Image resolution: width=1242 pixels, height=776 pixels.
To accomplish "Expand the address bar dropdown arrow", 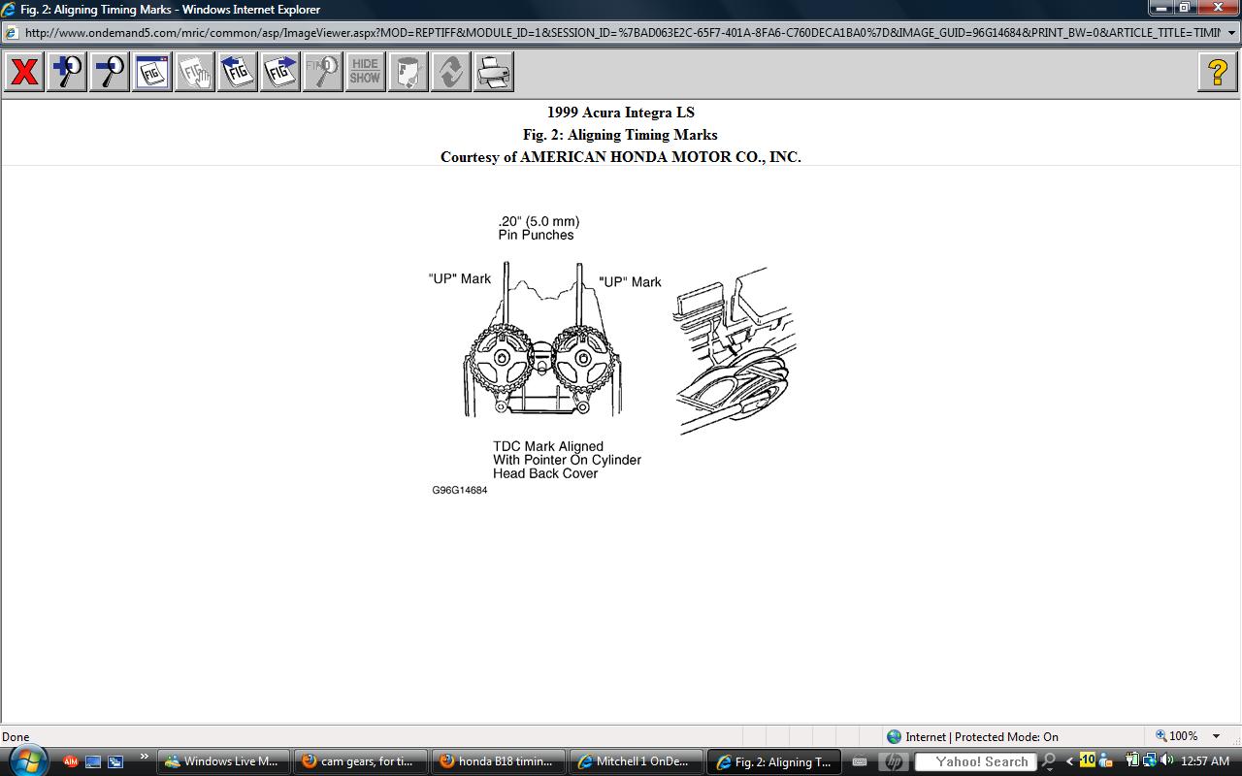I will click(1231, 32).
